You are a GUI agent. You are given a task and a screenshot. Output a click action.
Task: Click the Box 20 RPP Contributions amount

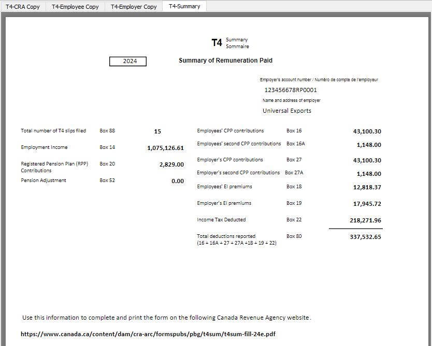(x=171, y=164)
